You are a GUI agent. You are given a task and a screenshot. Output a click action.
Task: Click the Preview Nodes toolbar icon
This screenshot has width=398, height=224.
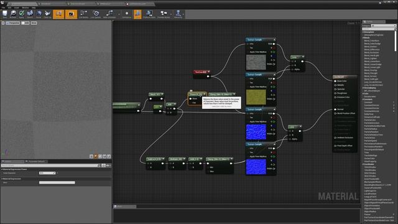[164, 14]
